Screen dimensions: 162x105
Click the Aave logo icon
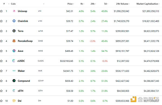click(14, 51)
